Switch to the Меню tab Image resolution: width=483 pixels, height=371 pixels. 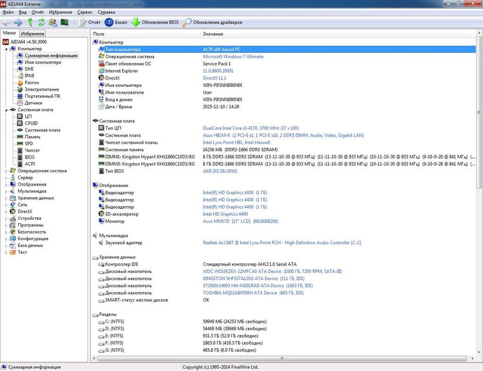[9, 33]
